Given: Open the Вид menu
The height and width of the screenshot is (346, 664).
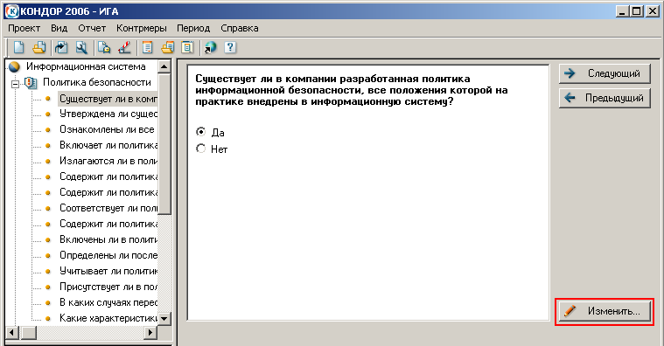Looking at the screenshot, I should coord(59,28).
